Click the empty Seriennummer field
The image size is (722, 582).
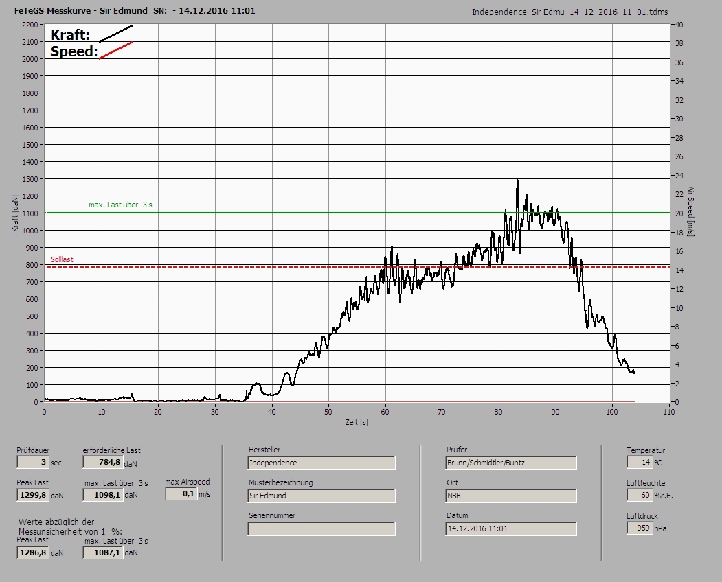(x=321, y=528)
